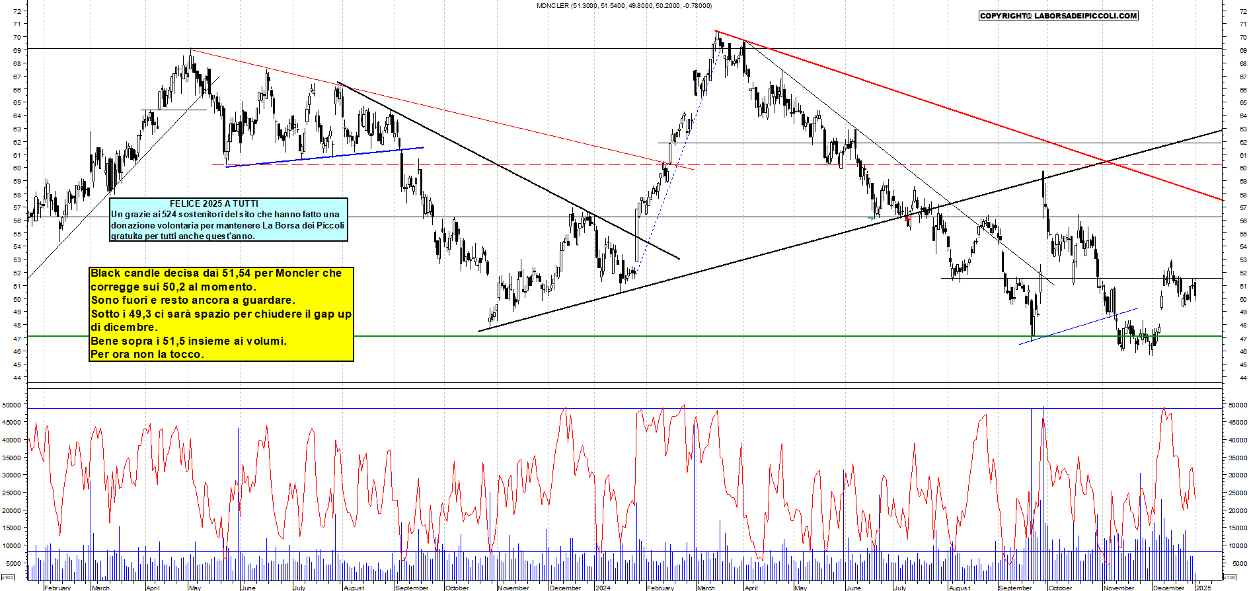Click the 72 label on right price axis
1249x591 pixels.
pyautogui.click(x=1243, y=11)
